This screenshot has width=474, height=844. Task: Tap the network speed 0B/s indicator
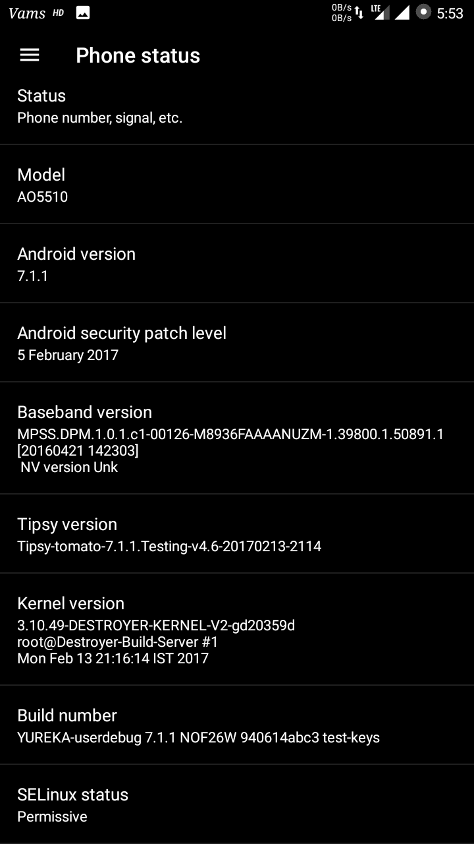click(342, 13)
